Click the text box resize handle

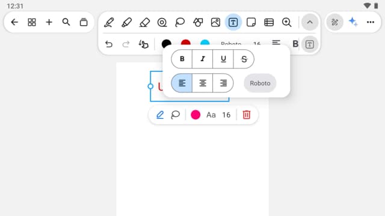(x=150, y=86)
